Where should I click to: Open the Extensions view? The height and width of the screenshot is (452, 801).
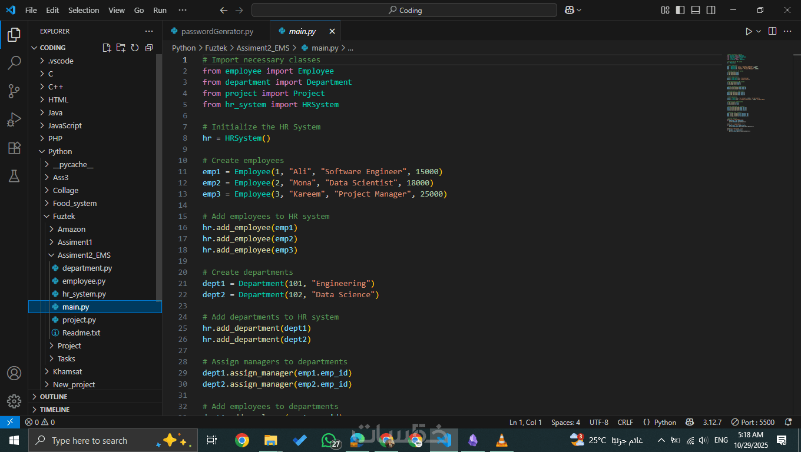point(14,148)
